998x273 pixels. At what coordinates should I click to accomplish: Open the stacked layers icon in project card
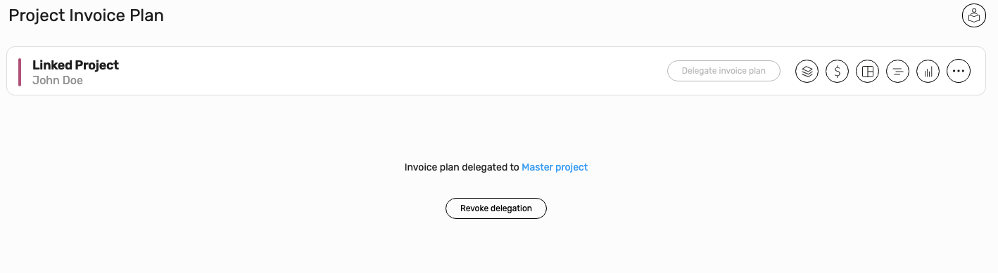tap(807, 71)
